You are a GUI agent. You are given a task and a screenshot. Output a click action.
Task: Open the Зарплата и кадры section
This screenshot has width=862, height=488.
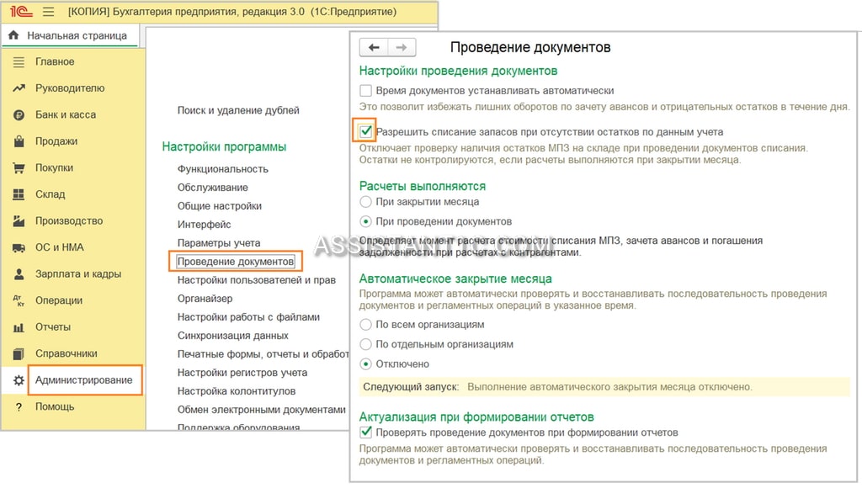point(78,273)
